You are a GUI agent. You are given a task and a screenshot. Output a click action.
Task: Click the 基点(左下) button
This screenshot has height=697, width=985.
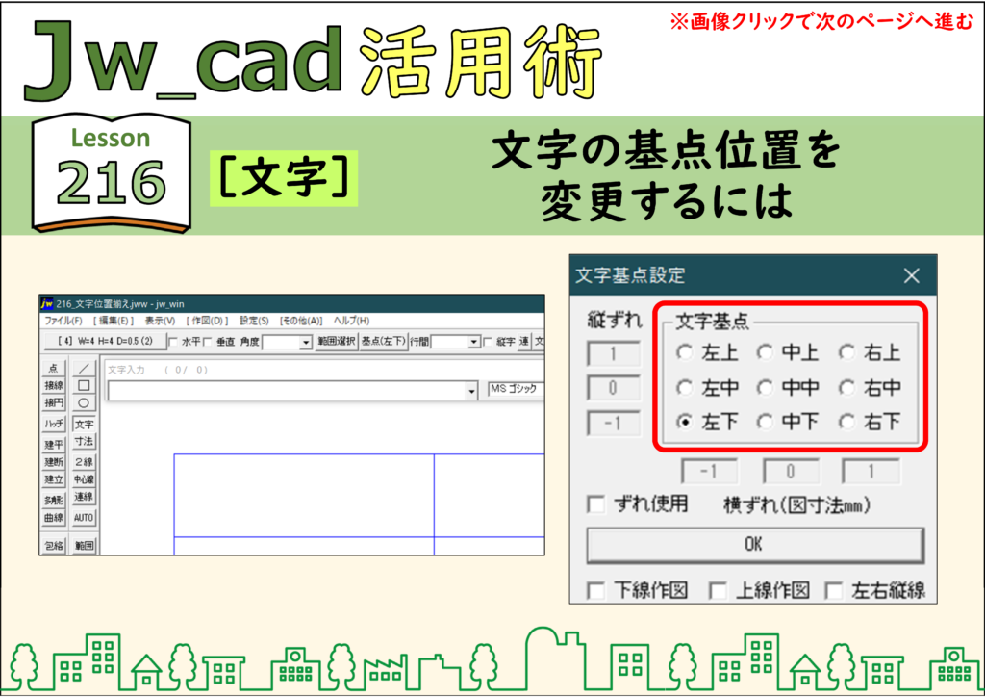[384, 341]
